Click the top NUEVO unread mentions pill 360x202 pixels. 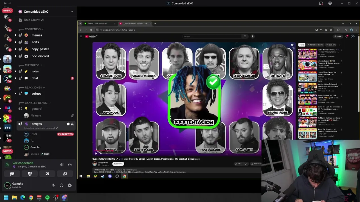pyautogui.click(x=7, y=11)
